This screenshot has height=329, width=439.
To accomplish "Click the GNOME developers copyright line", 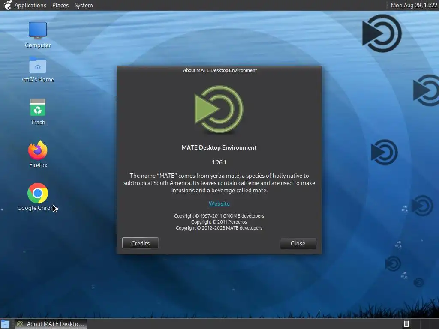I will (x=219, y=216).
